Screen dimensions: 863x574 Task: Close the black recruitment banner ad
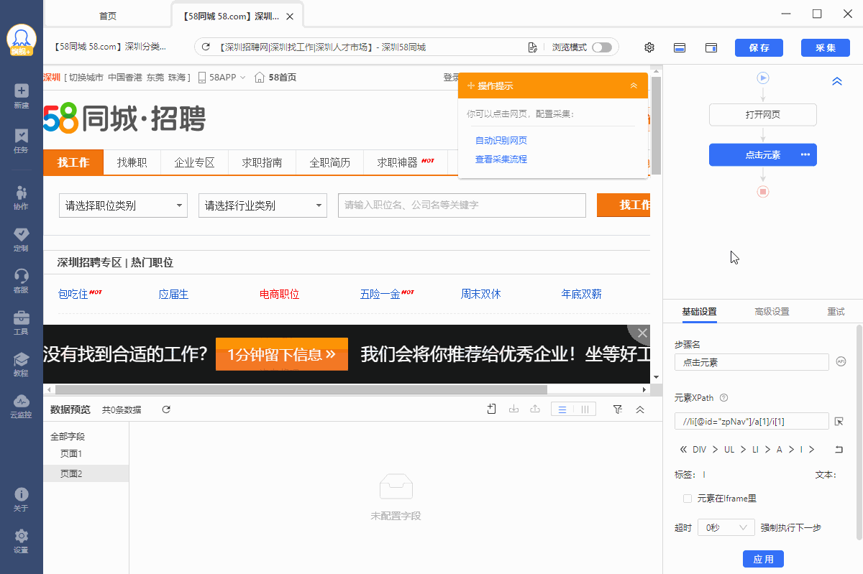[x=642, y=333]
